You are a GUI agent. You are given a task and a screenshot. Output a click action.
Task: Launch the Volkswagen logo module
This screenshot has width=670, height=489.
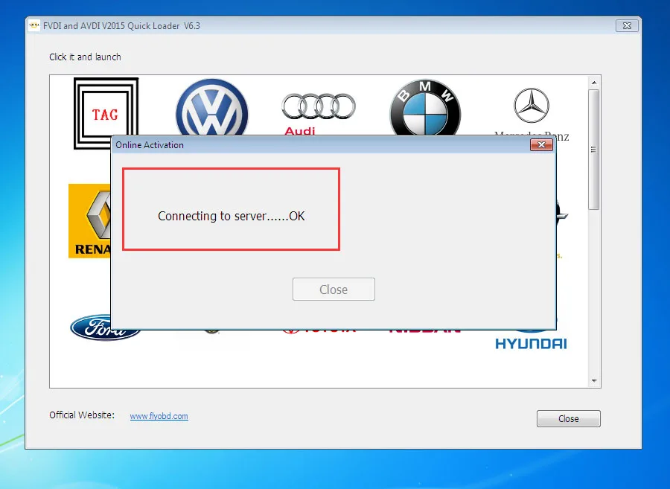pyautogui.click(x=212, y=108)
